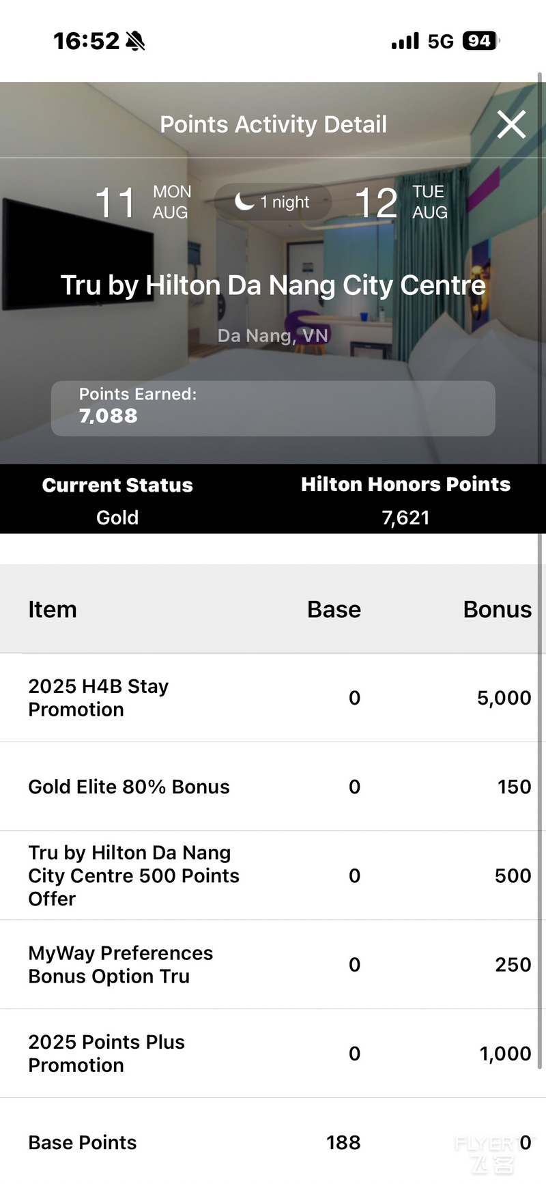
Task: Select the Points Earned 7,088 box
Action: pos(273,408)
